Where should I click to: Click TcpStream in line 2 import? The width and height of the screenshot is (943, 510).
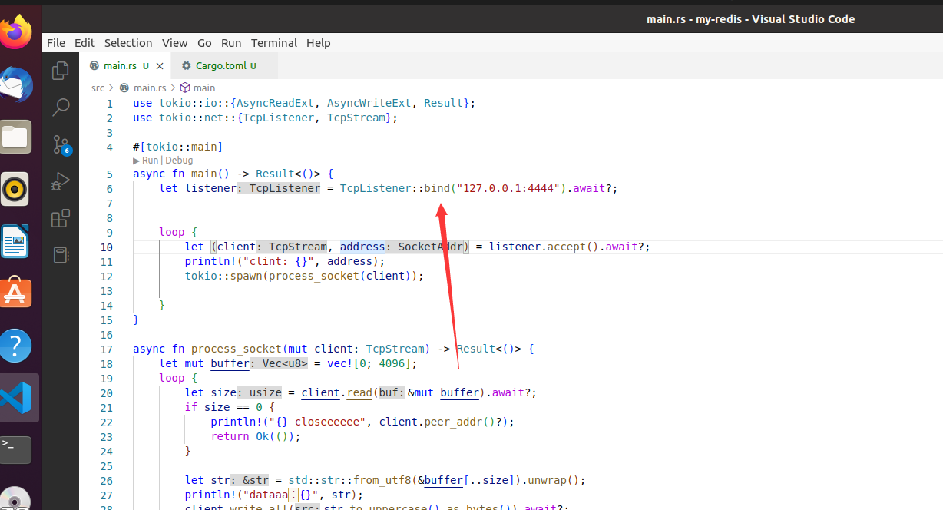click(356, 118)
